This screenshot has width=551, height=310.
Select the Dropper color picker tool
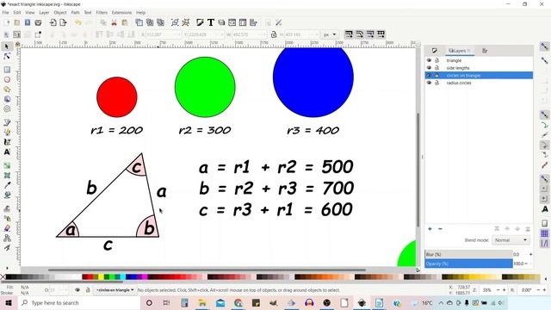click(x=7, y=185)
